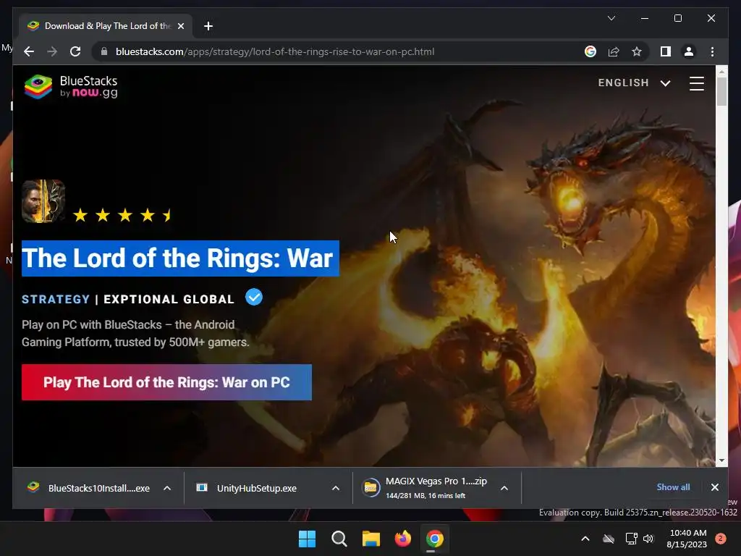The image size is (741, 556).
Task: Click the Chrome taskbar icon
Action: pos(434,539)
